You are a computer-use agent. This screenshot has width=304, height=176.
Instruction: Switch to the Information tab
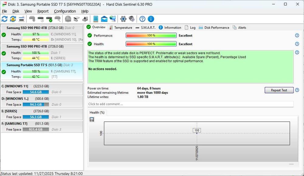tap(170, 28)
